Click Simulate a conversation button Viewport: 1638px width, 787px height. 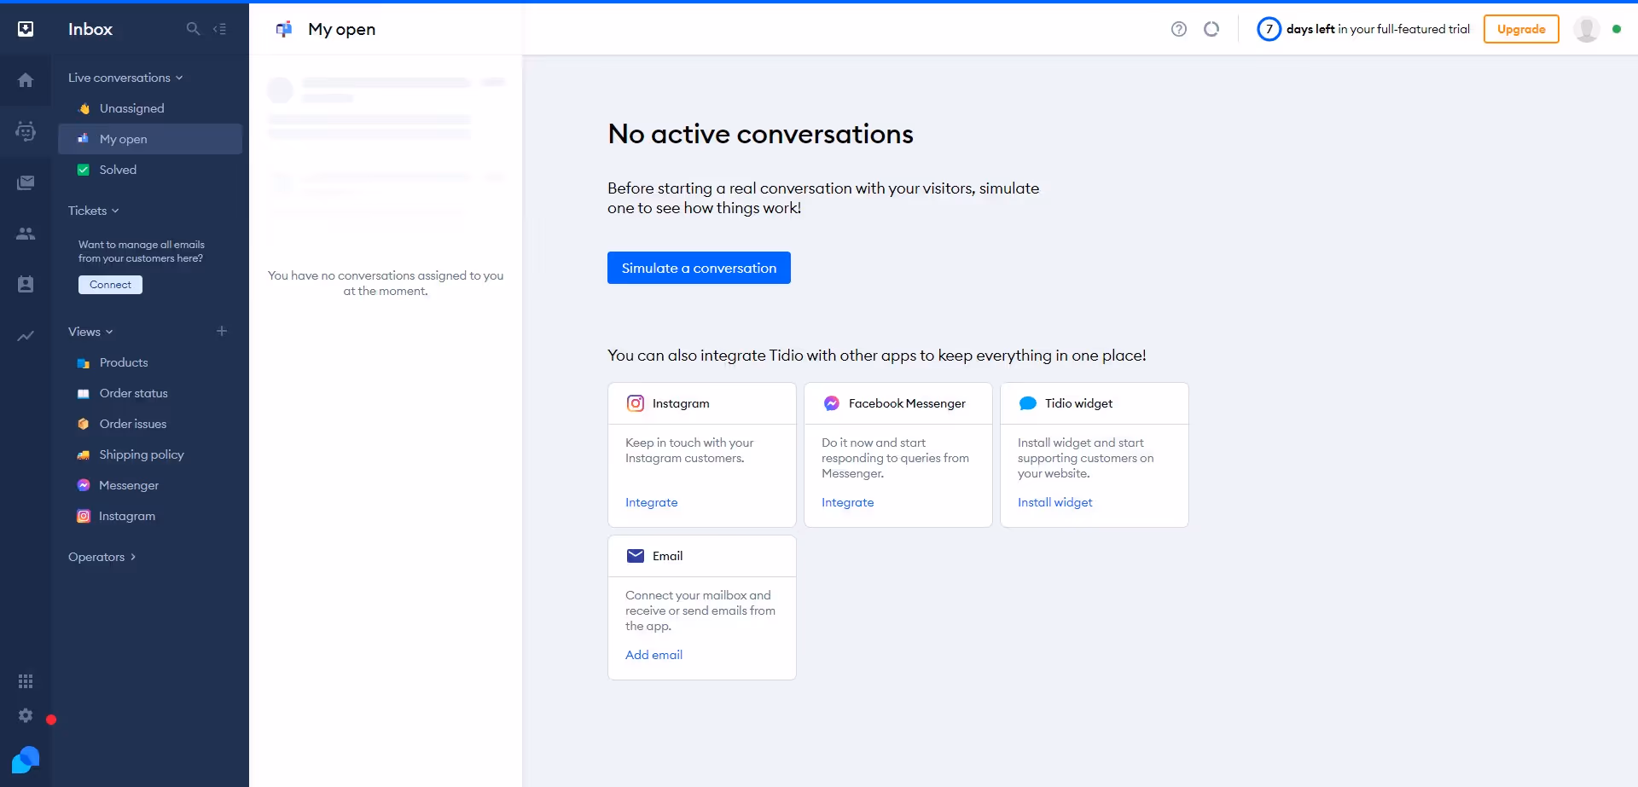click(x=699, y=268)
